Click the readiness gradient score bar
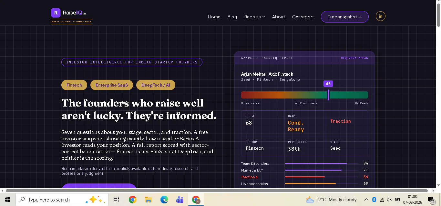 pos(304,95)
